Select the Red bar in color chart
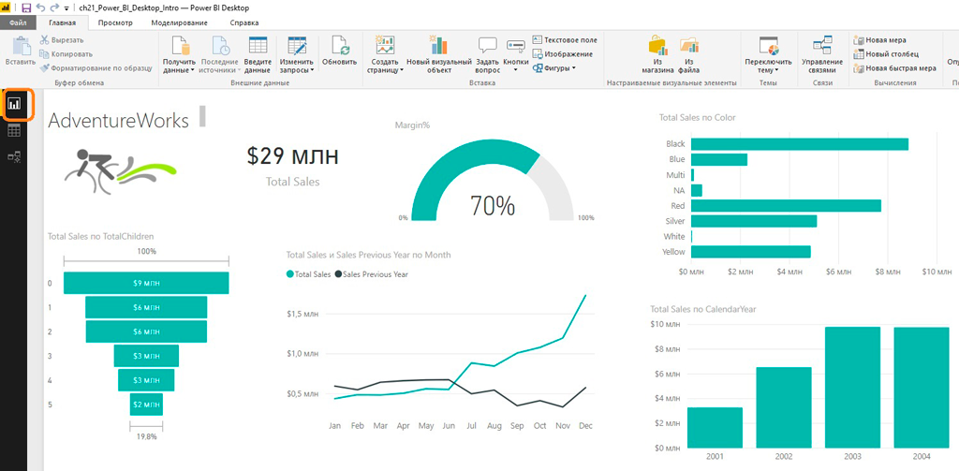Image resolution: width=959 pixels, height=471 pixels. [786, 205]
